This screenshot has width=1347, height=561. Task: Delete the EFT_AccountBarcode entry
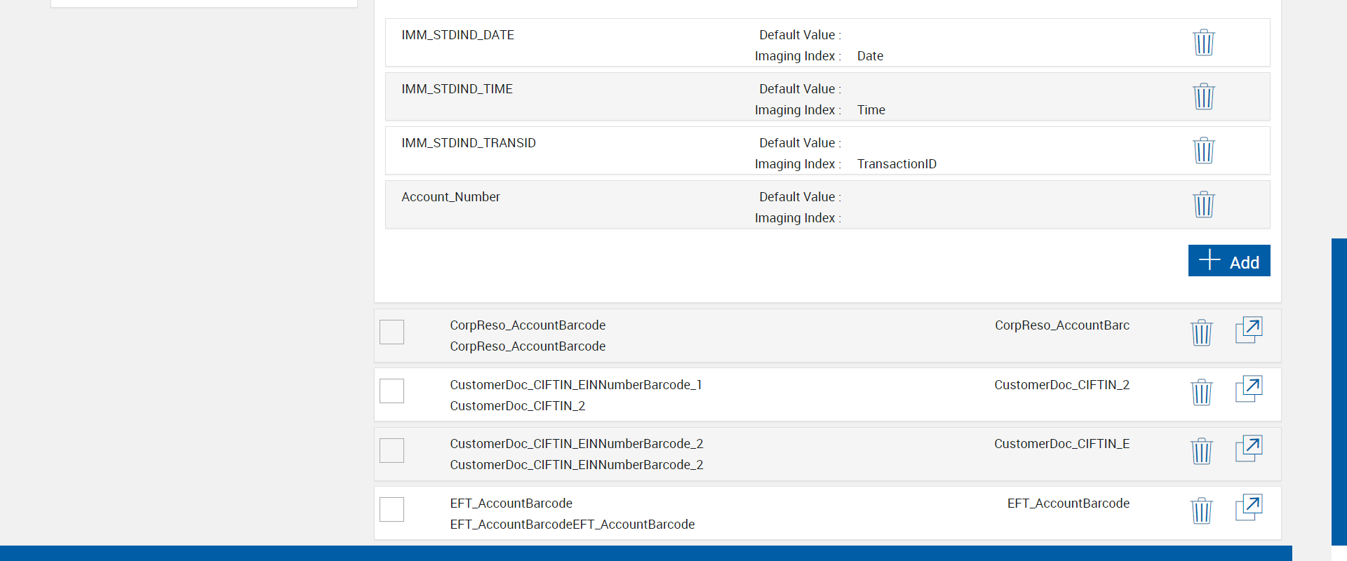point(1202,511)
